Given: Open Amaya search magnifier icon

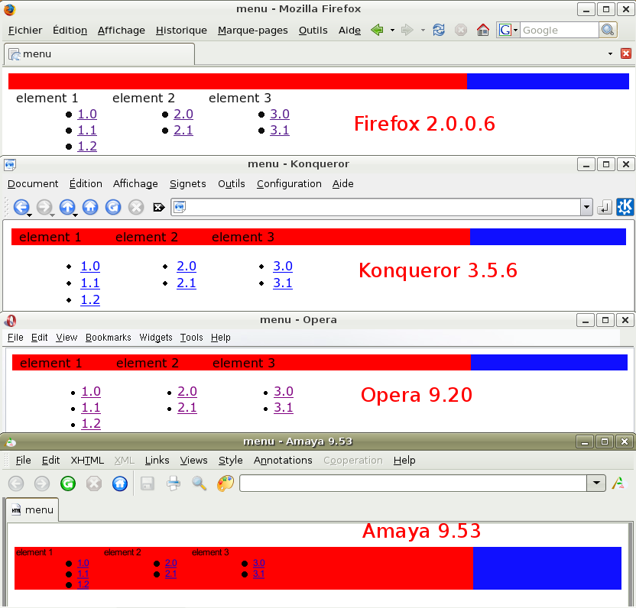Looking at the screenshot, I should [200, 483].
